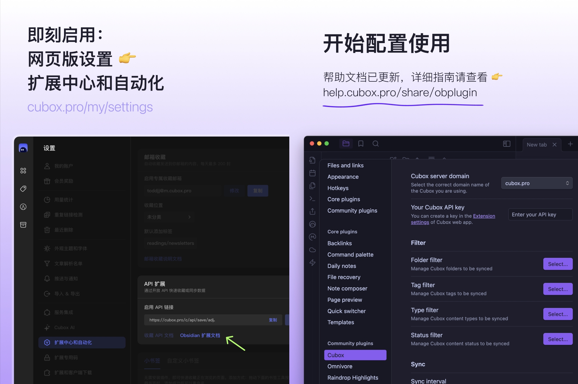Open 会员奖励 in the settings menu
578x384 pixels.
pos(82,181)
